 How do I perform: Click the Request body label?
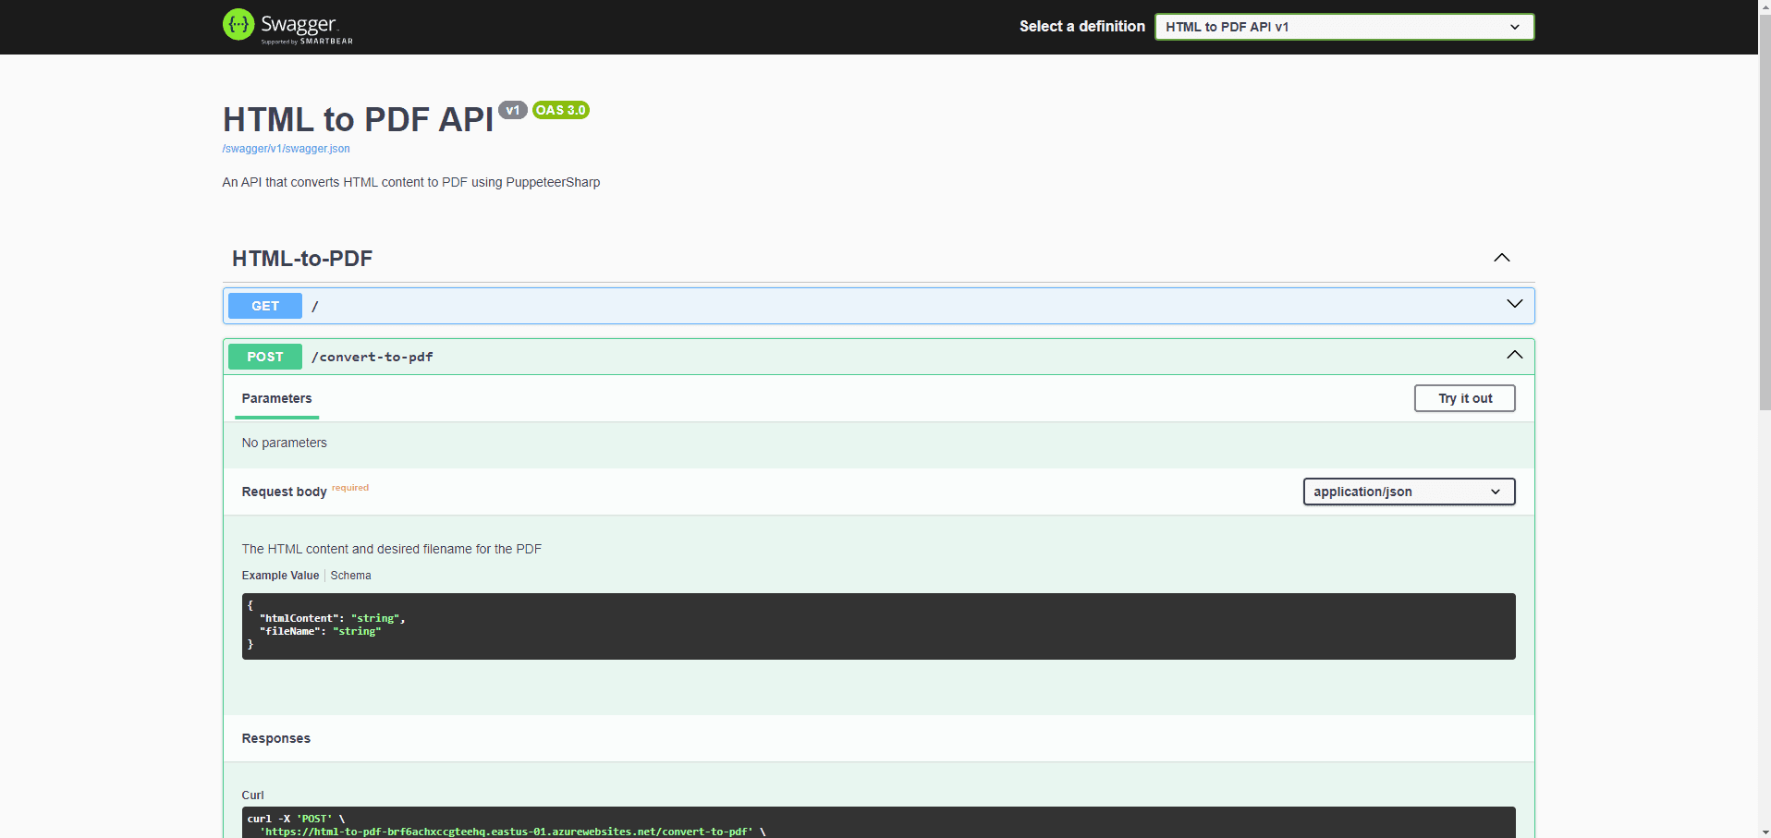(284, 492)
